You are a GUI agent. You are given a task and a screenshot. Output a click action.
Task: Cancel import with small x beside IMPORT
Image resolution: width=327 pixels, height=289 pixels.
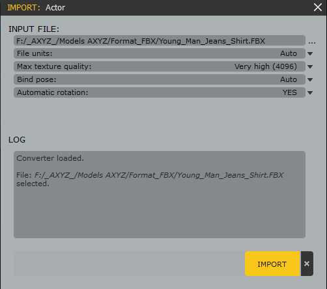(307, 264)
